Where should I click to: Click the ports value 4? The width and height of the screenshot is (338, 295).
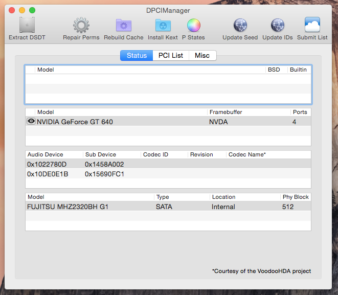(x=294, y=122)
